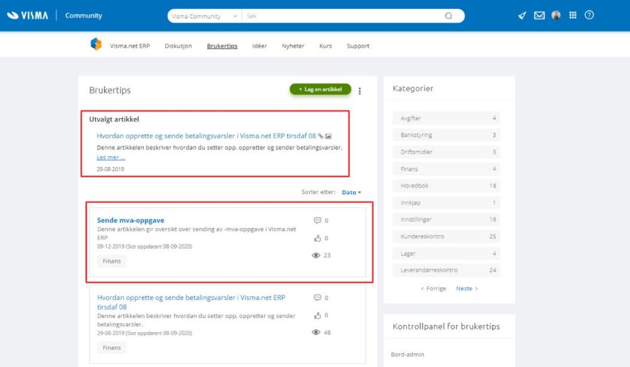Image resolution: width=630 pixels, height=367 pixels.
Task: Click the thumbs-up icon on Sende mva-oppgave
Action: pos(317,238)
